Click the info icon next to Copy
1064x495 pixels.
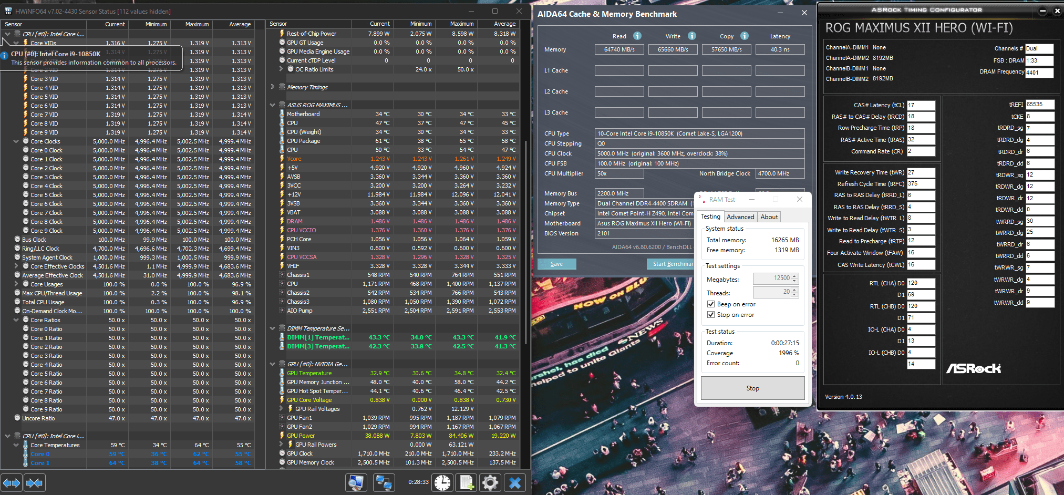[x=745, y=36]
